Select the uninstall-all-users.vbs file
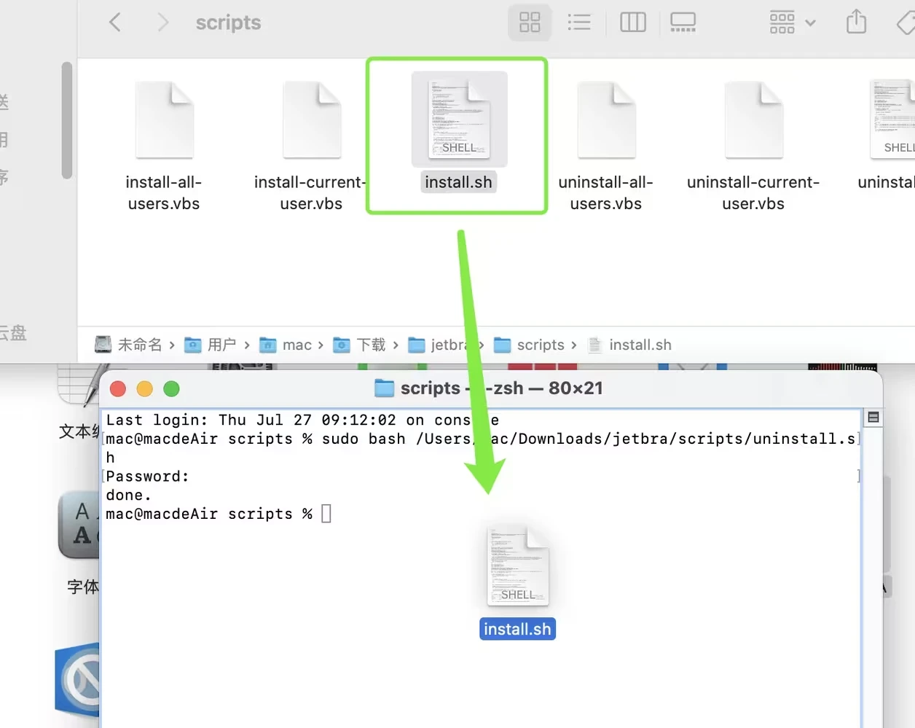Viewport: 915px width, 728px height. click(x=606, y=146)
